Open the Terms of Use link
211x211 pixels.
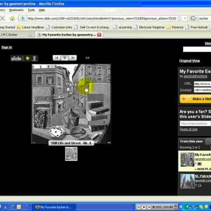189,129
